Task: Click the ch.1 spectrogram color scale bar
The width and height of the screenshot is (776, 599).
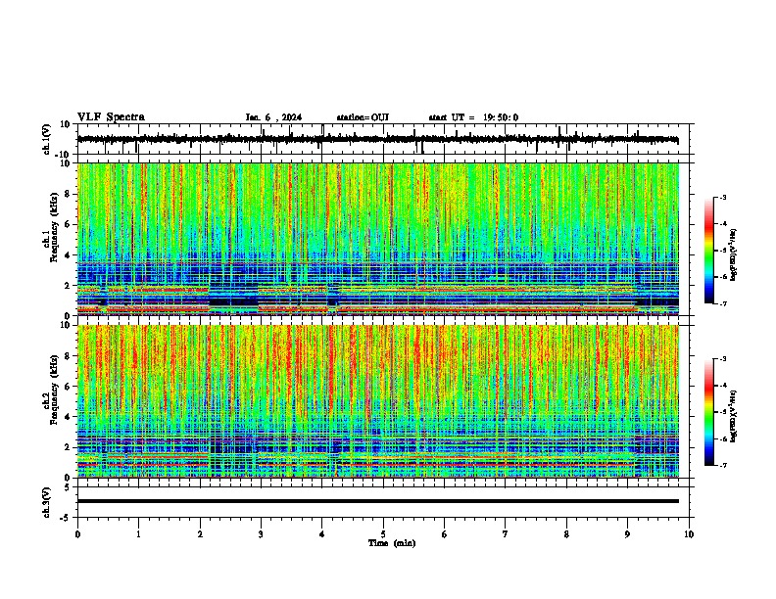Action: point(709,250)
